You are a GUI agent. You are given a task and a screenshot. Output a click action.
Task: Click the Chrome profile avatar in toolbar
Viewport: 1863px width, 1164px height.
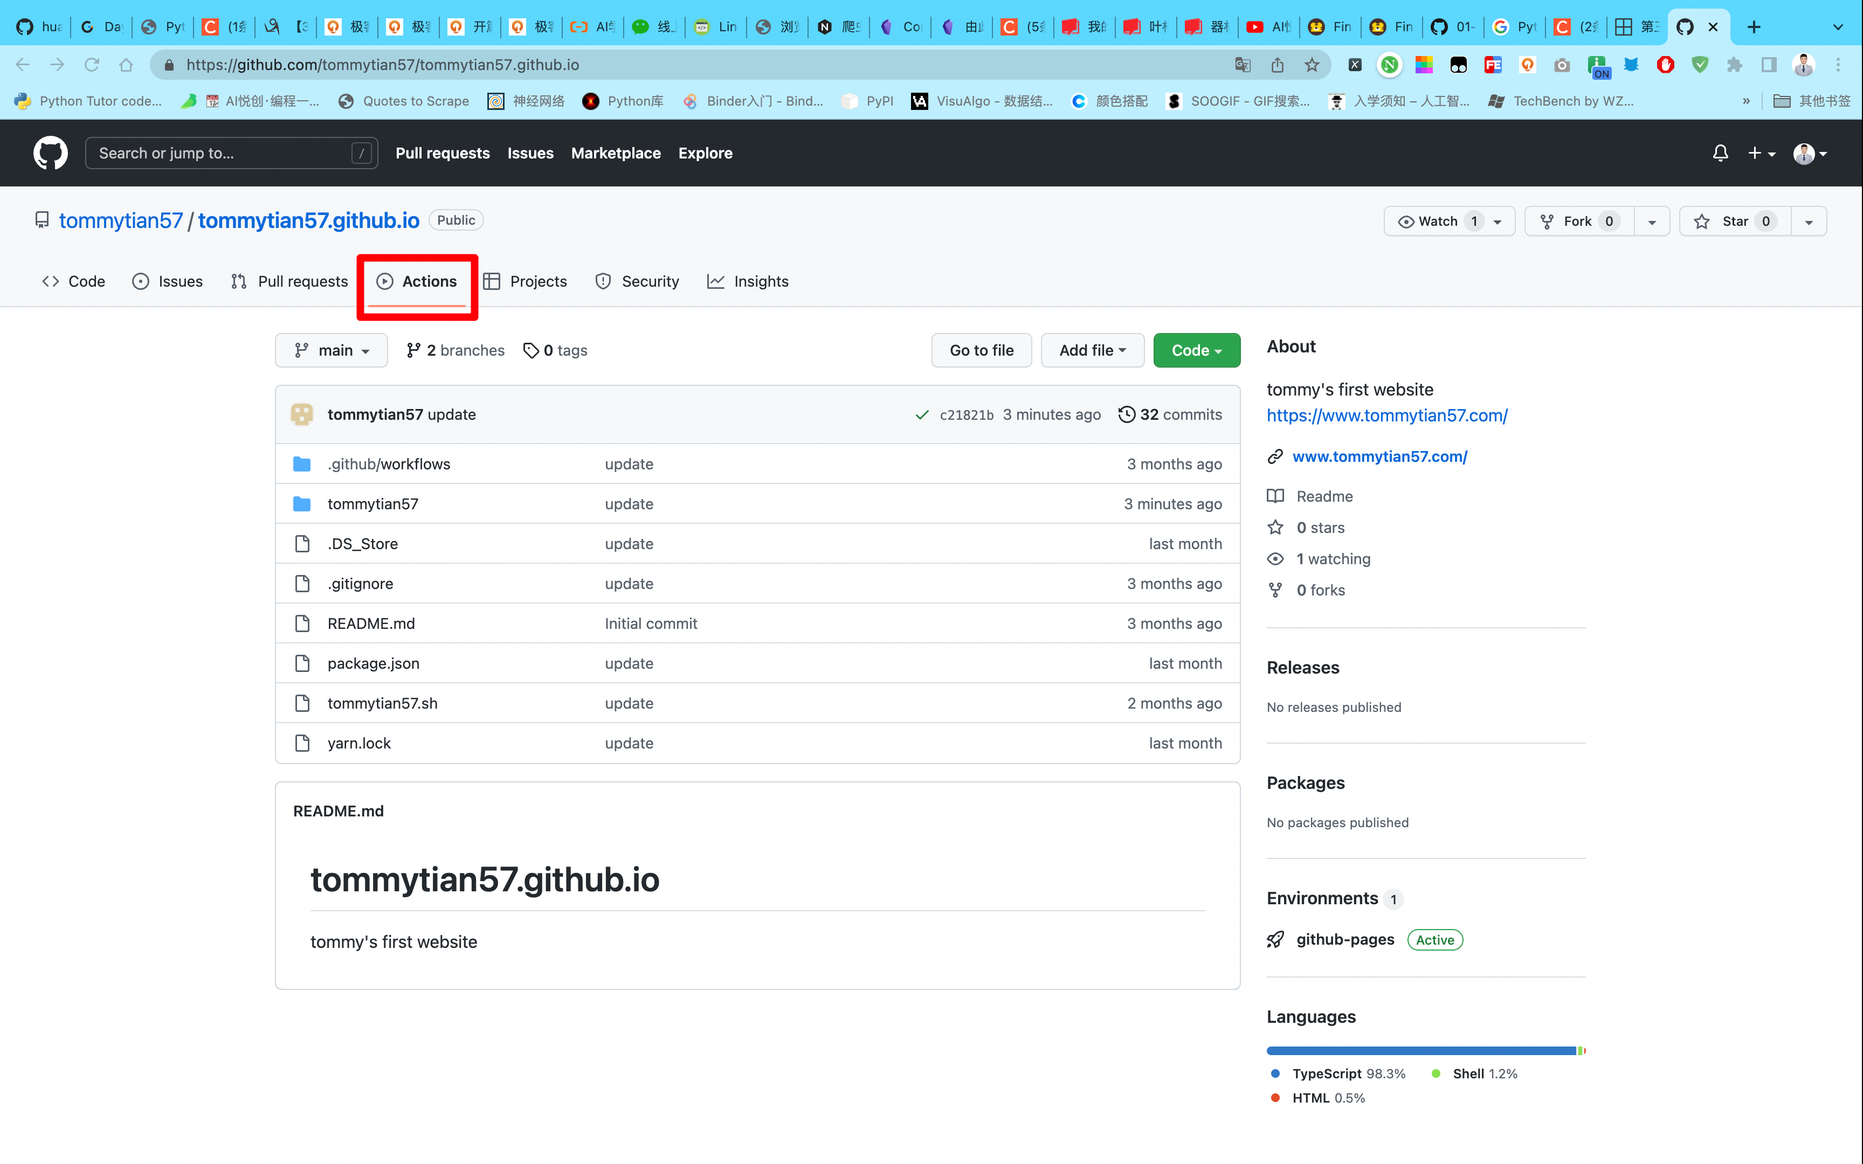(x=1804, y=65)
